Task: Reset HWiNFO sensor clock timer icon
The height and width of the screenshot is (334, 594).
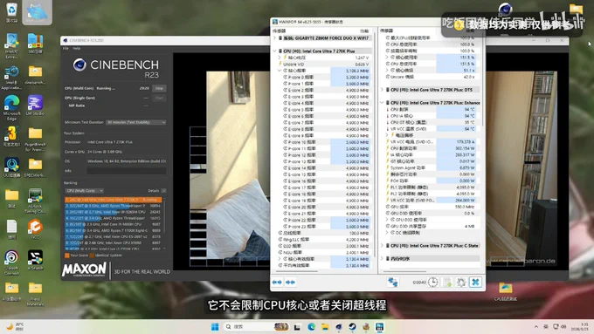Action: pyautogui.click(x=433, y=283)
